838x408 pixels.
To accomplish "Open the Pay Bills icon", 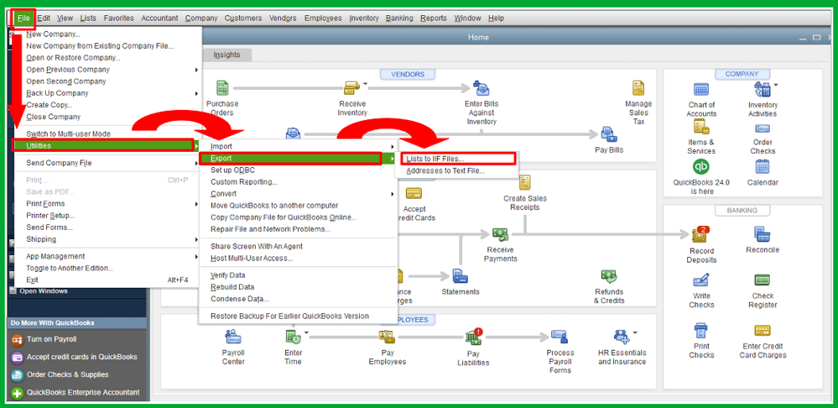I will (609, 133).
